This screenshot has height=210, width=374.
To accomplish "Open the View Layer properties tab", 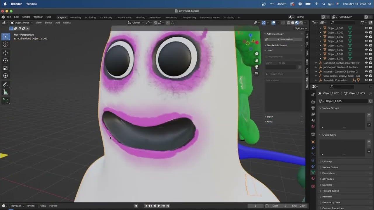I will (313, 114).
